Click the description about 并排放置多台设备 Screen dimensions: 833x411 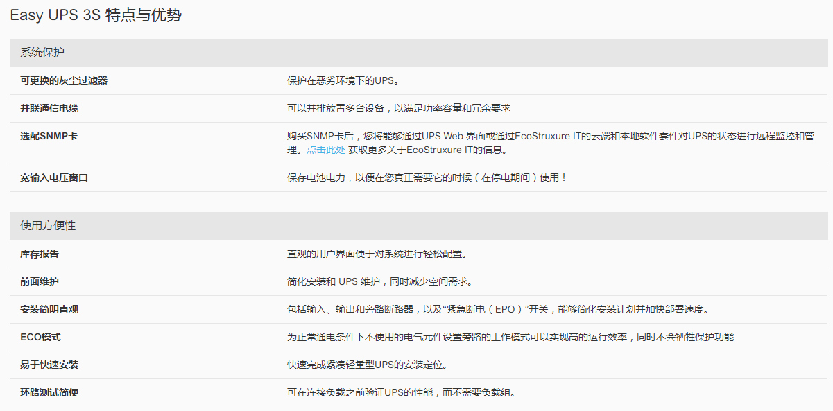point(399,108)
